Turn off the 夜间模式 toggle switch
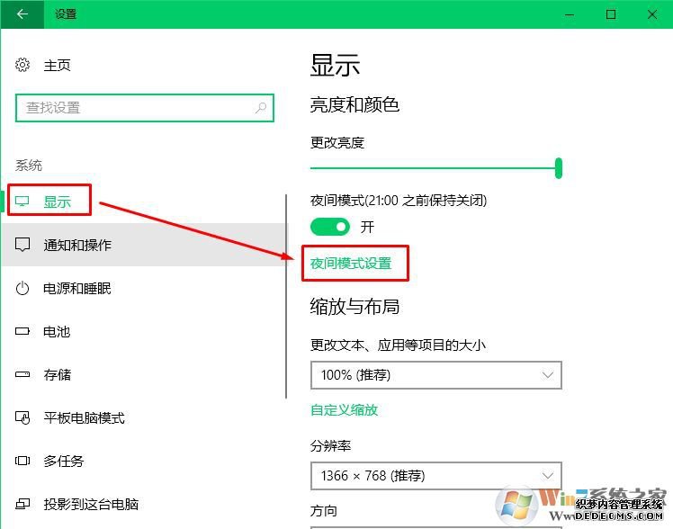Screen dimensions: 673x529 click(x=329, y=227)
